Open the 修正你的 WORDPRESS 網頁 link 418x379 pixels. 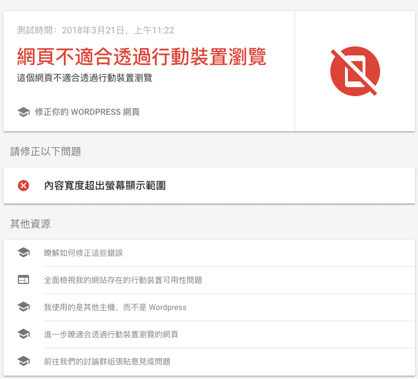click(x=87, y=112)
